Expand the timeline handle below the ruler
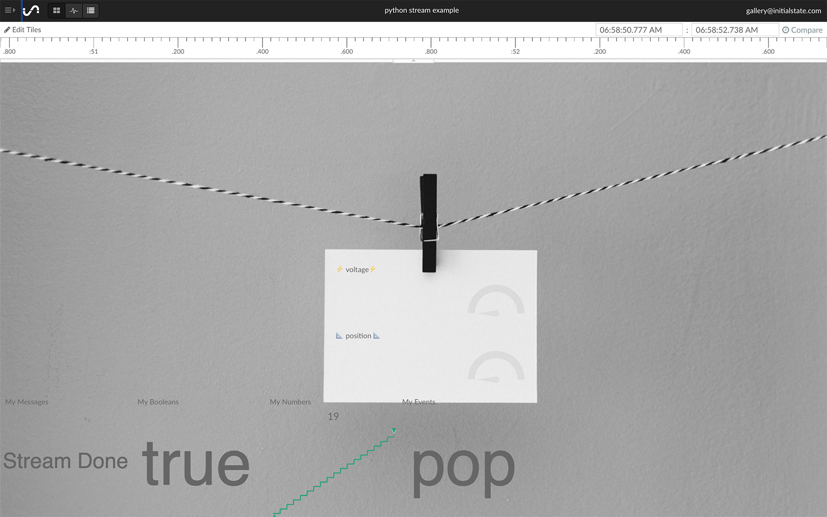 pyautogui.click(x=413, y=60)
